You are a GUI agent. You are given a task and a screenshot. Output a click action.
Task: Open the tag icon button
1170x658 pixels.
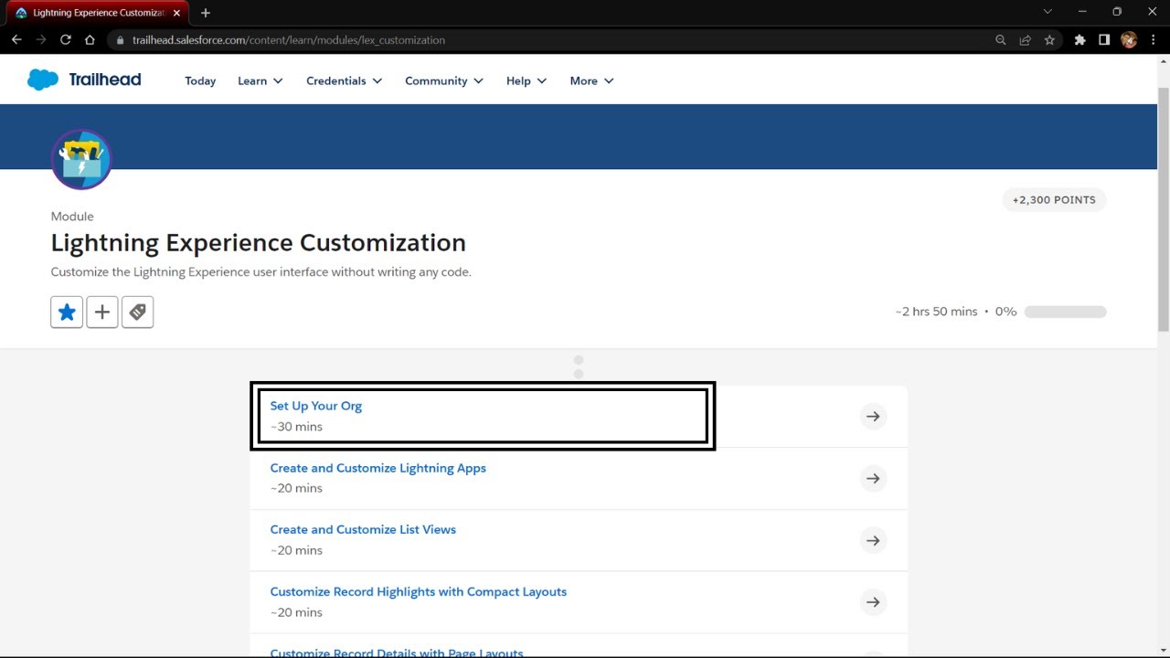pyautogui.click(x=137, y=313)
